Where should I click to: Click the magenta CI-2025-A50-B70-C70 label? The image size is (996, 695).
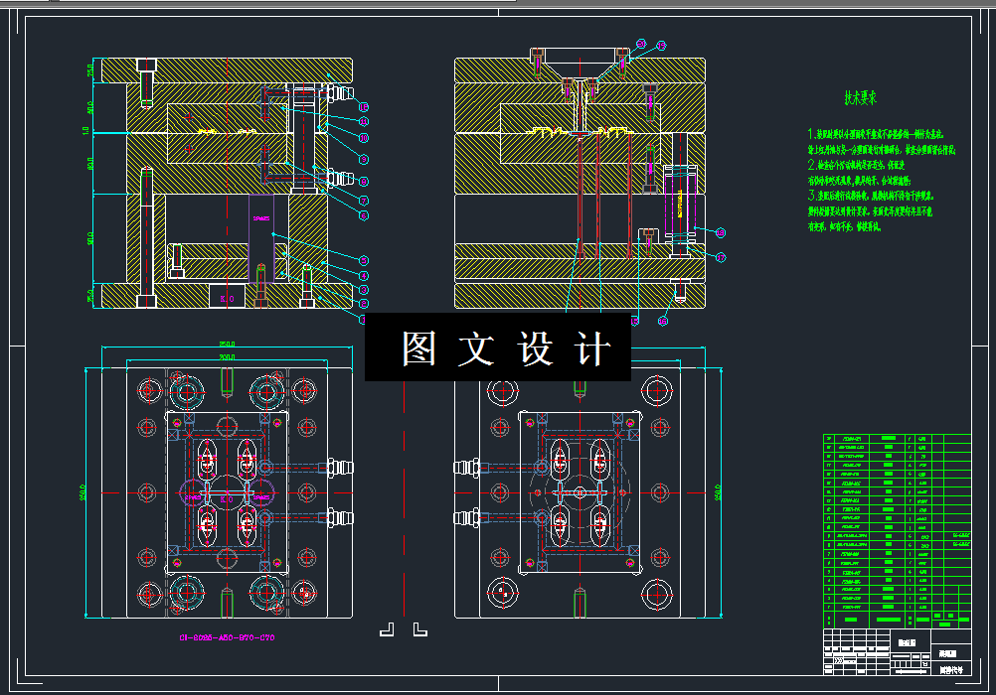click(226, 637)
